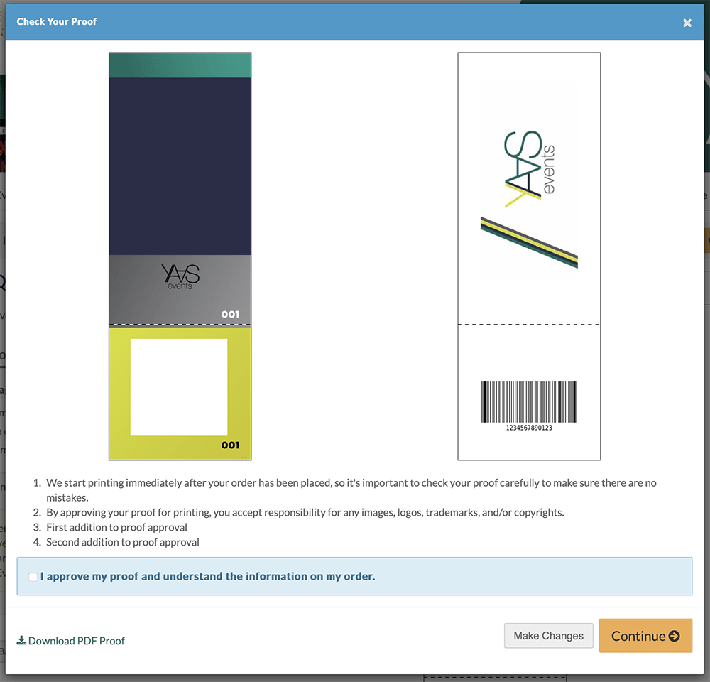Image resolution: width=710 pixels, height=682 pixels.
Task: Open the Download PDF Proof link
Action: click(x=71, y=640)
